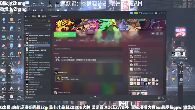The height and width of the screenshot is (110, 195).
Task: Open advanced filter settings icon
Action: tap(49, 29)
